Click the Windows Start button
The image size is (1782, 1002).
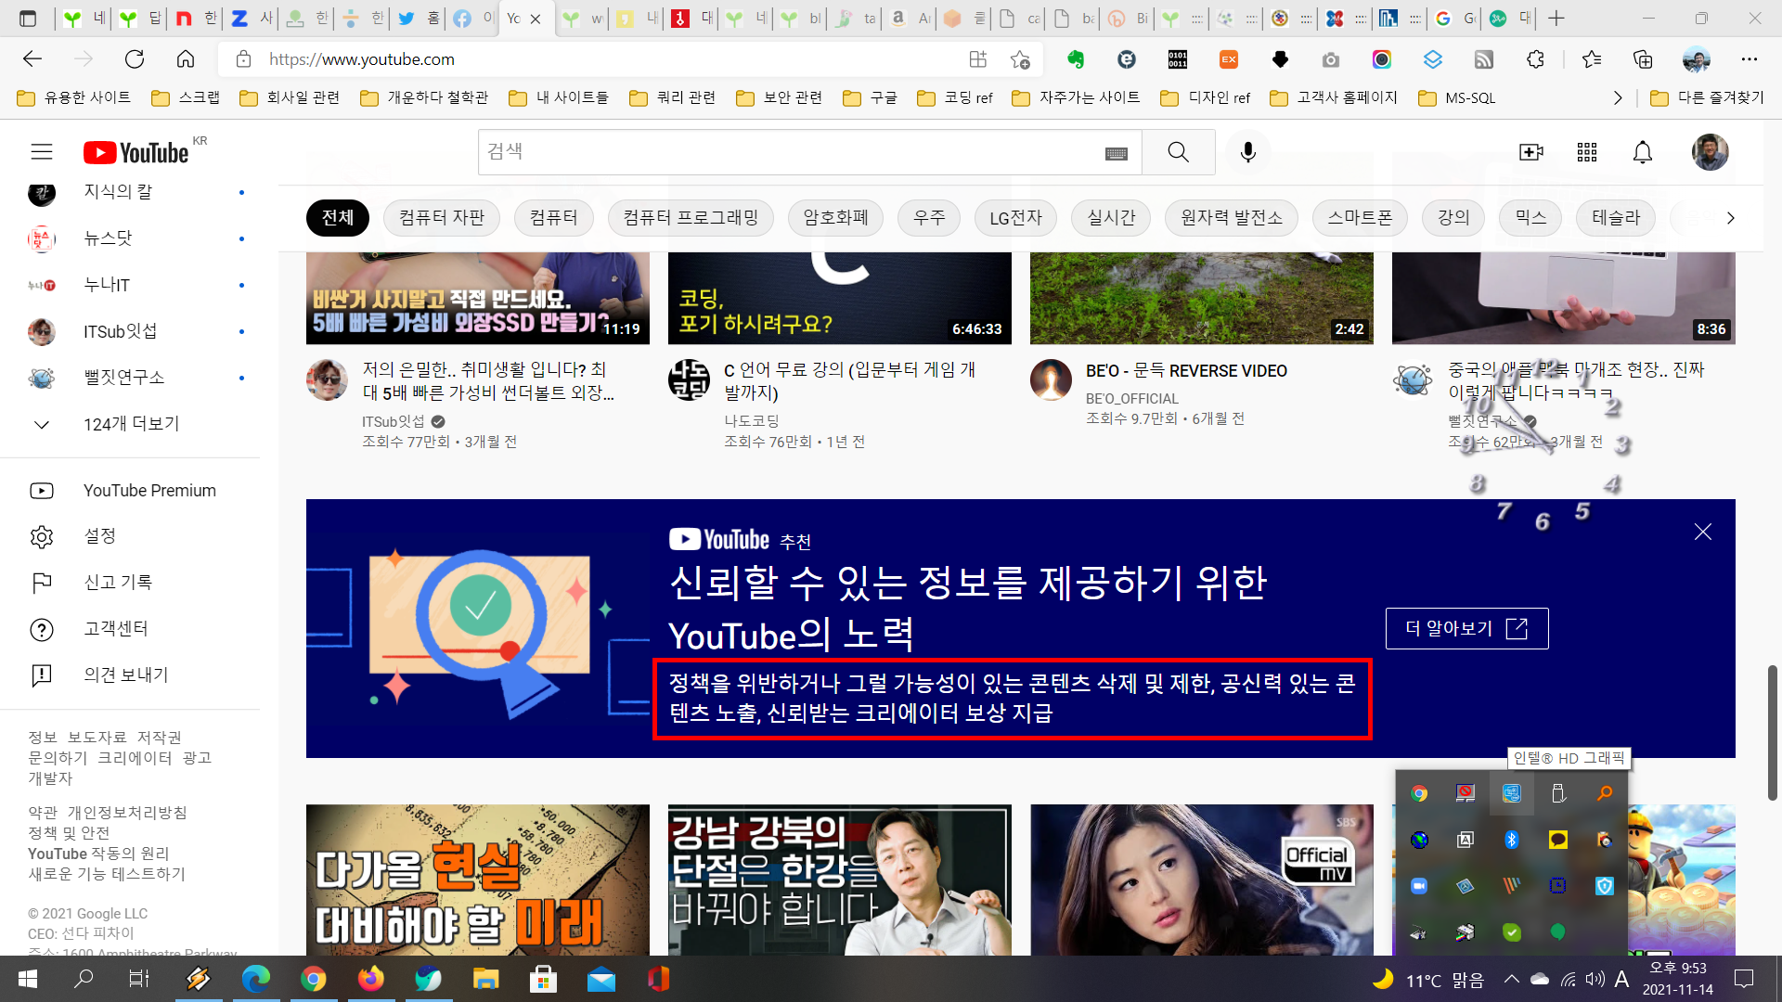click(28, 979)
